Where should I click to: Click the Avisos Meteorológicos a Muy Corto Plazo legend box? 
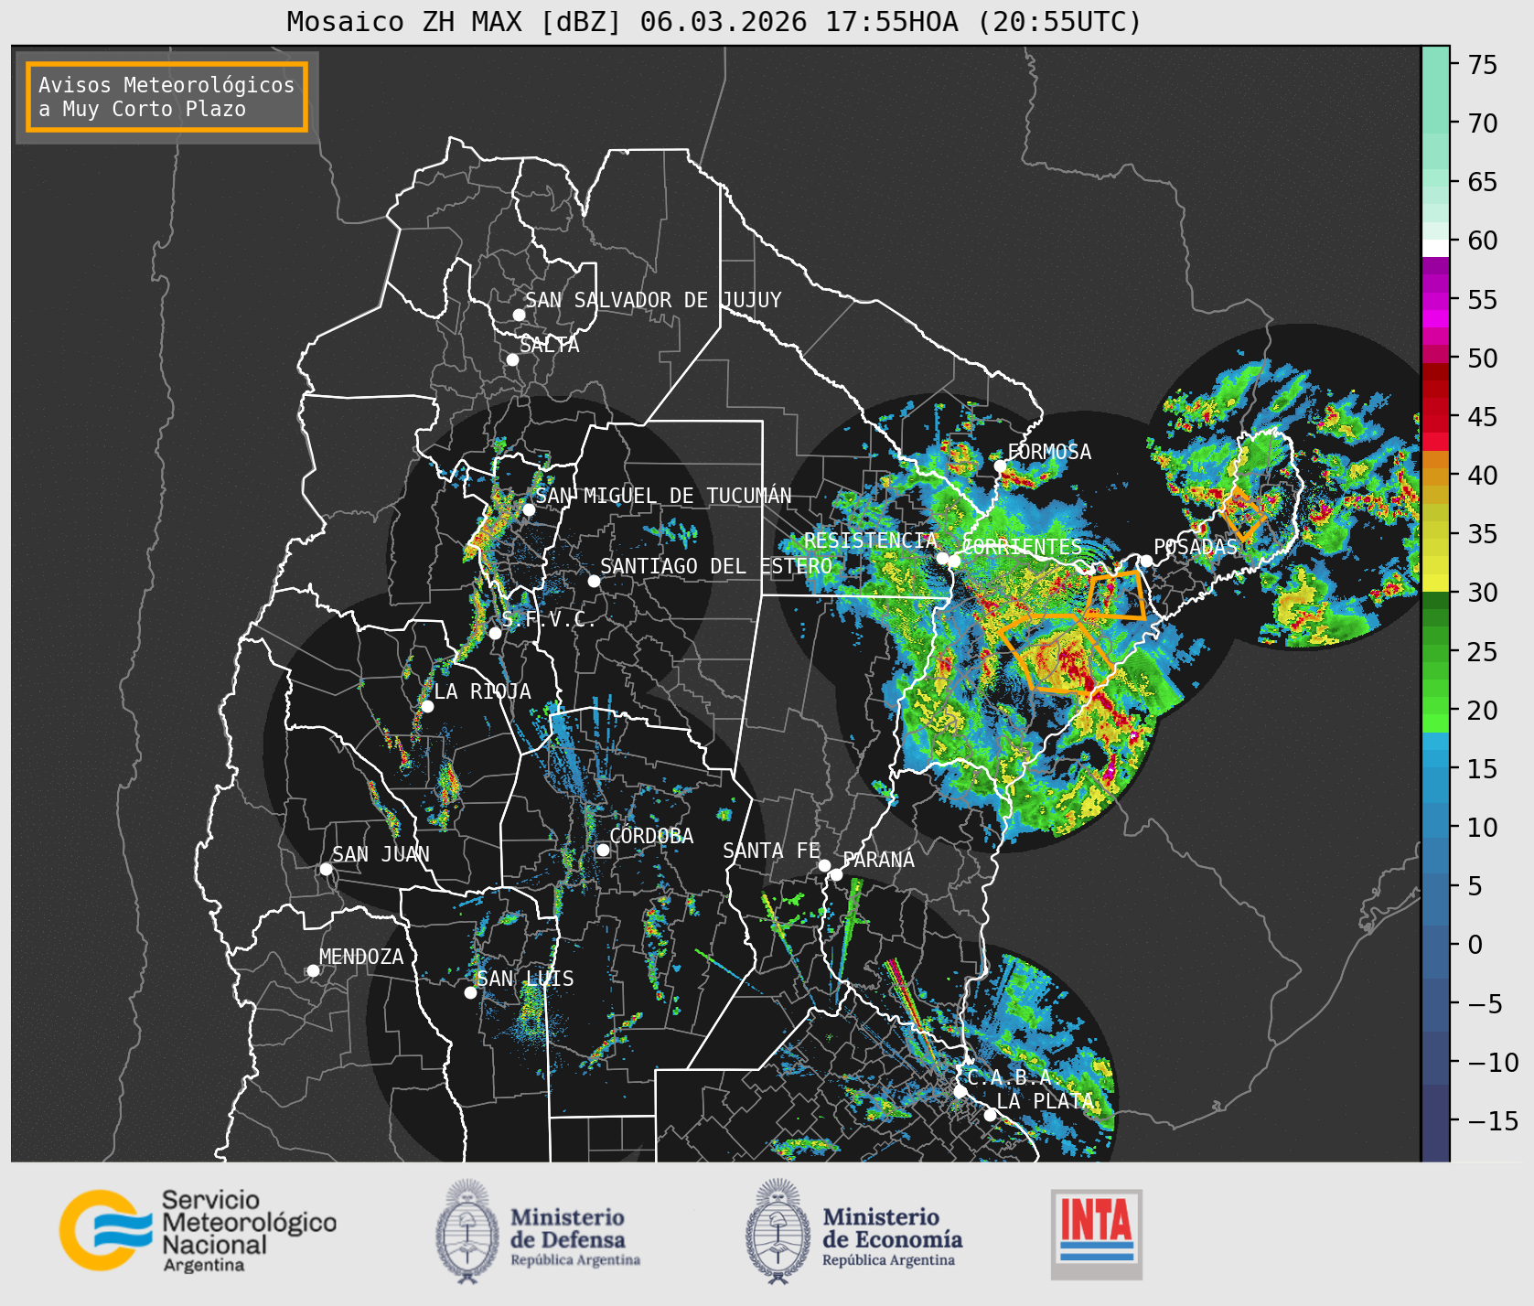click(166, 97)
